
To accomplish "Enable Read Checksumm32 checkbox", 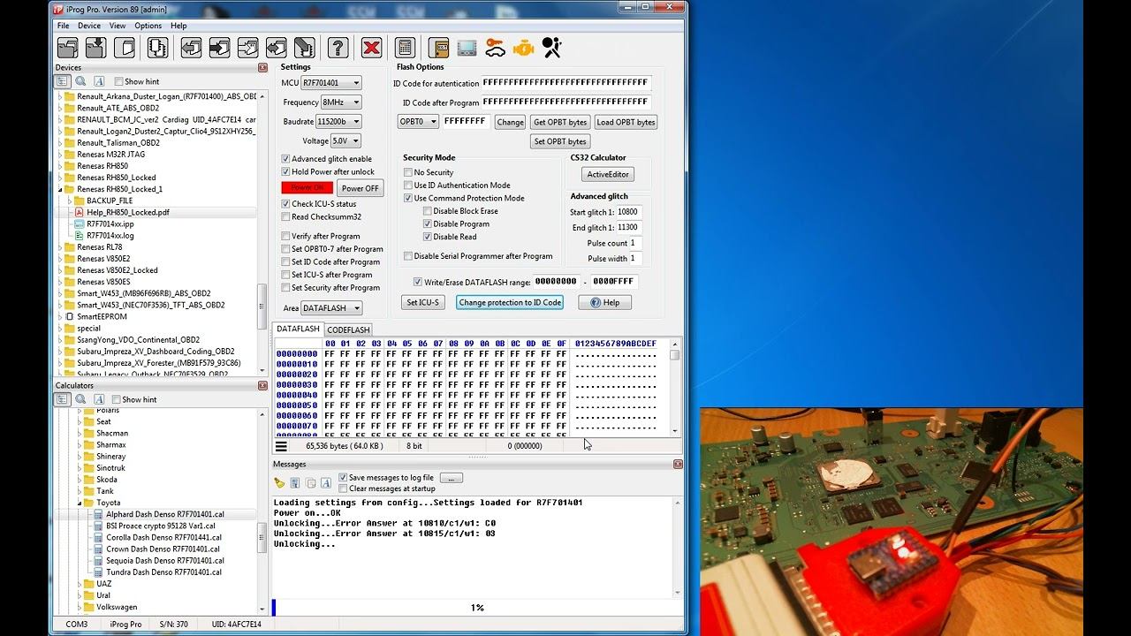I will click(x=285, y=216).
